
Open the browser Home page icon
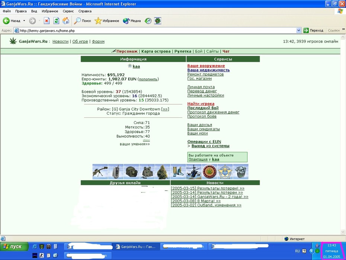66,21
